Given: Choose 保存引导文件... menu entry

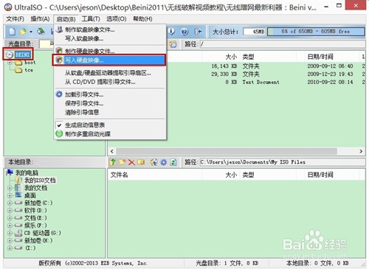Looking at the screenshot, I should pyautogui.click(x=109, y=103).
